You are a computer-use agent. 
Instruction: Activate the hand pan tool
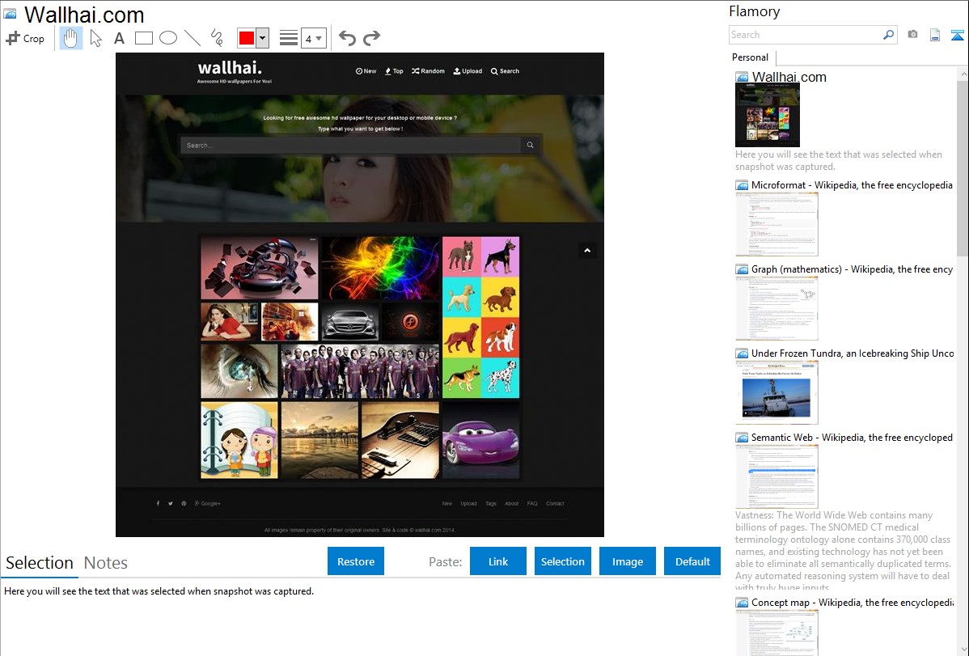(71, 38)
